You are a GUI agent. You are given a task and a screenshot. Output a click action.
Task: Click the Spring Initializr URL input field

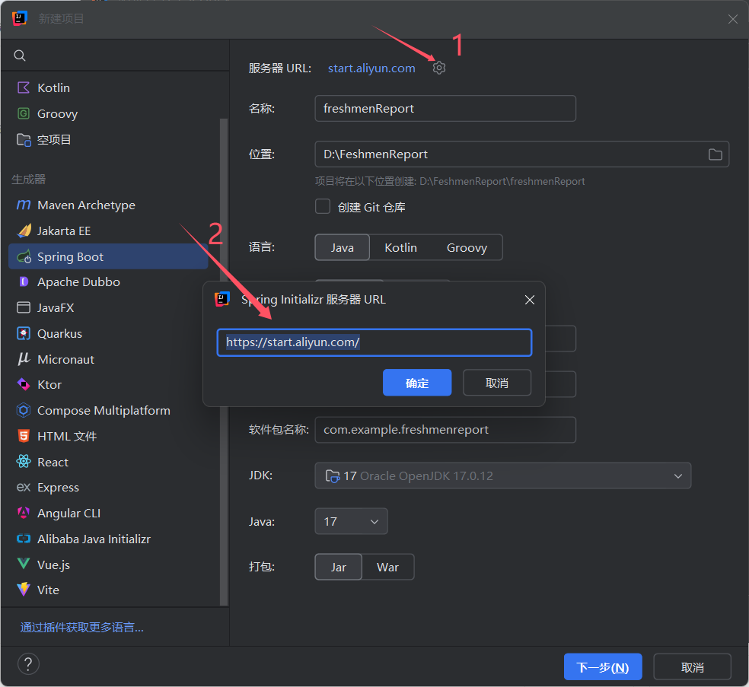[x=374, y=342]
